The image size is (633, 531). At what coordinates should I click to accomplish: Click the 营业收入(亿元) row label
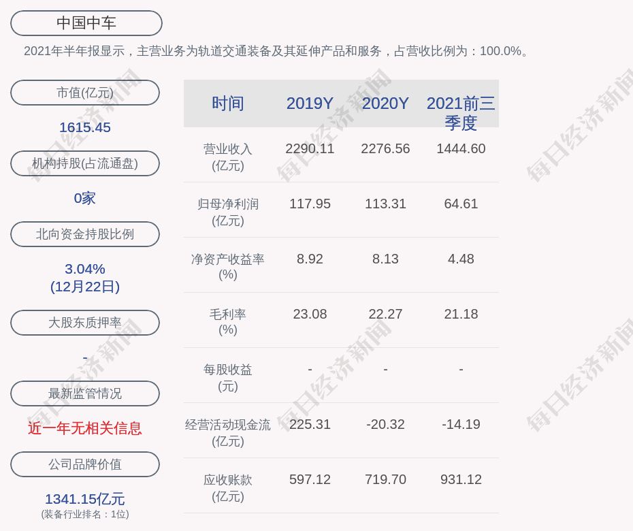227,157
